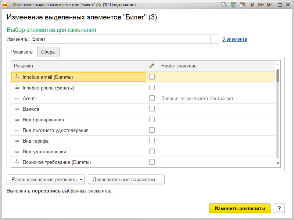This screenshot has width=294, height=220.
Task: Open the calculator from title bar
Action: click(x=233, y=5)
